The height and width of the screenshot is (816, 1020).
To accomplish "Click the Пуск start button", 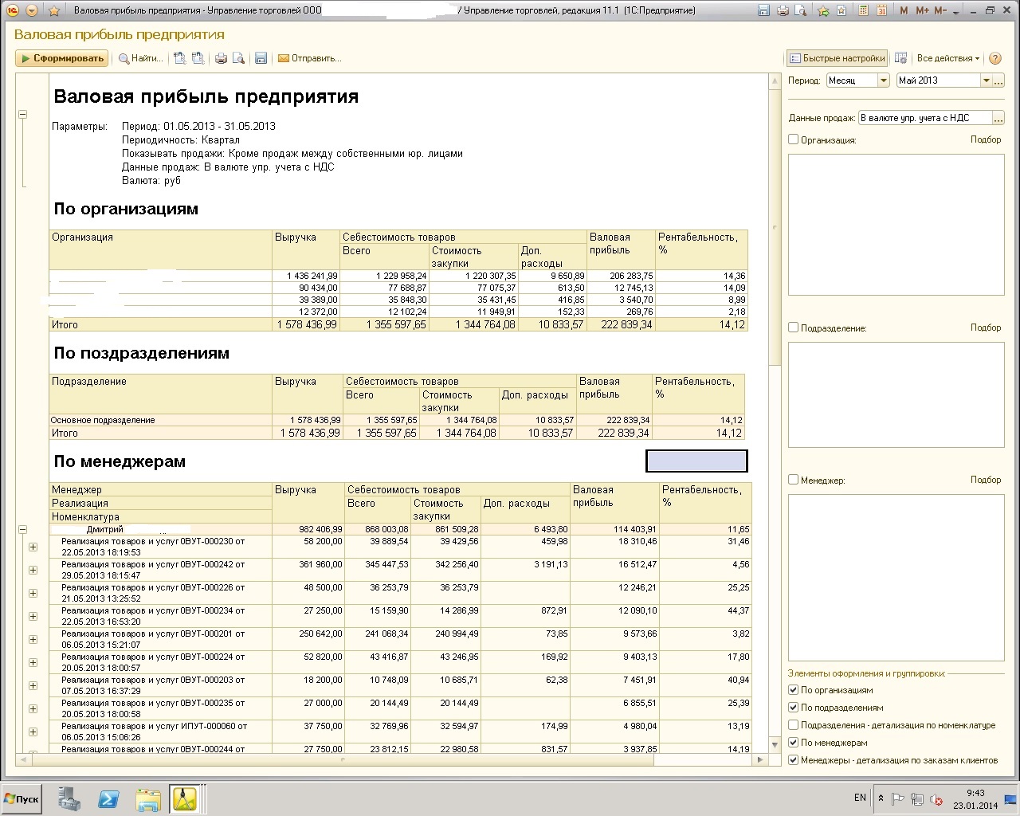I will click(x=22, y=798).
